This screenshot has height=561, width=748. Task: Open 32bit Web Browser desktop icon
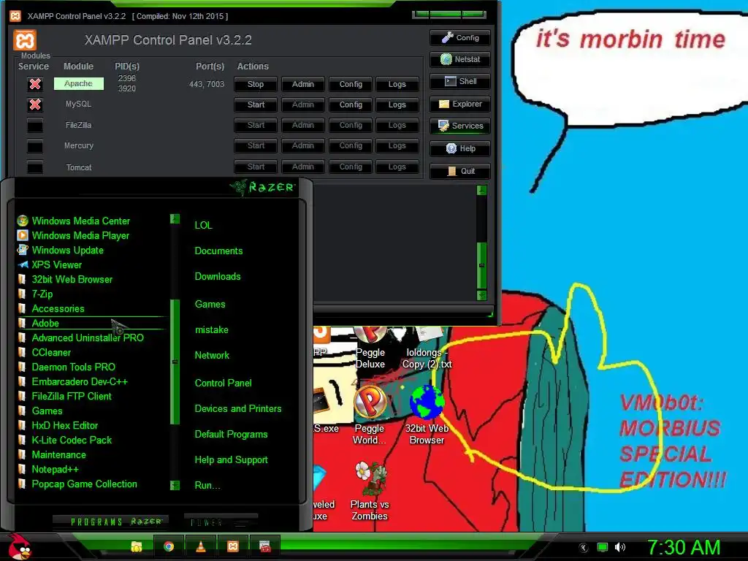(x=427, y=415)
